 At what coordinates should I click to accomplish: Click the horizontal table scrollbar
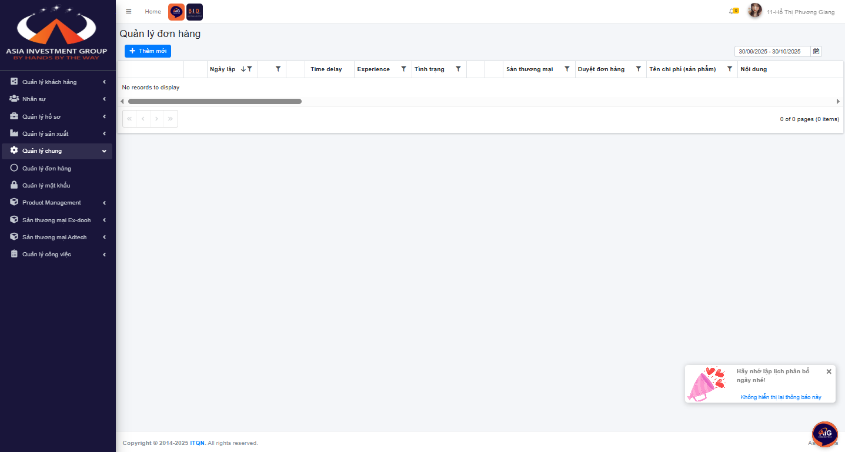coord(215,102)
